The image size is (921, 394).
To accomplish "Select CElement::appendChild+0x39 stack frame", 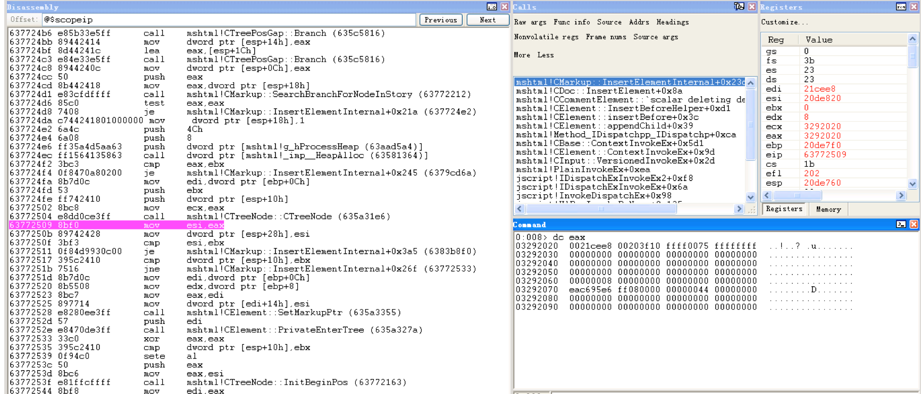I will (x=630, y=126).
